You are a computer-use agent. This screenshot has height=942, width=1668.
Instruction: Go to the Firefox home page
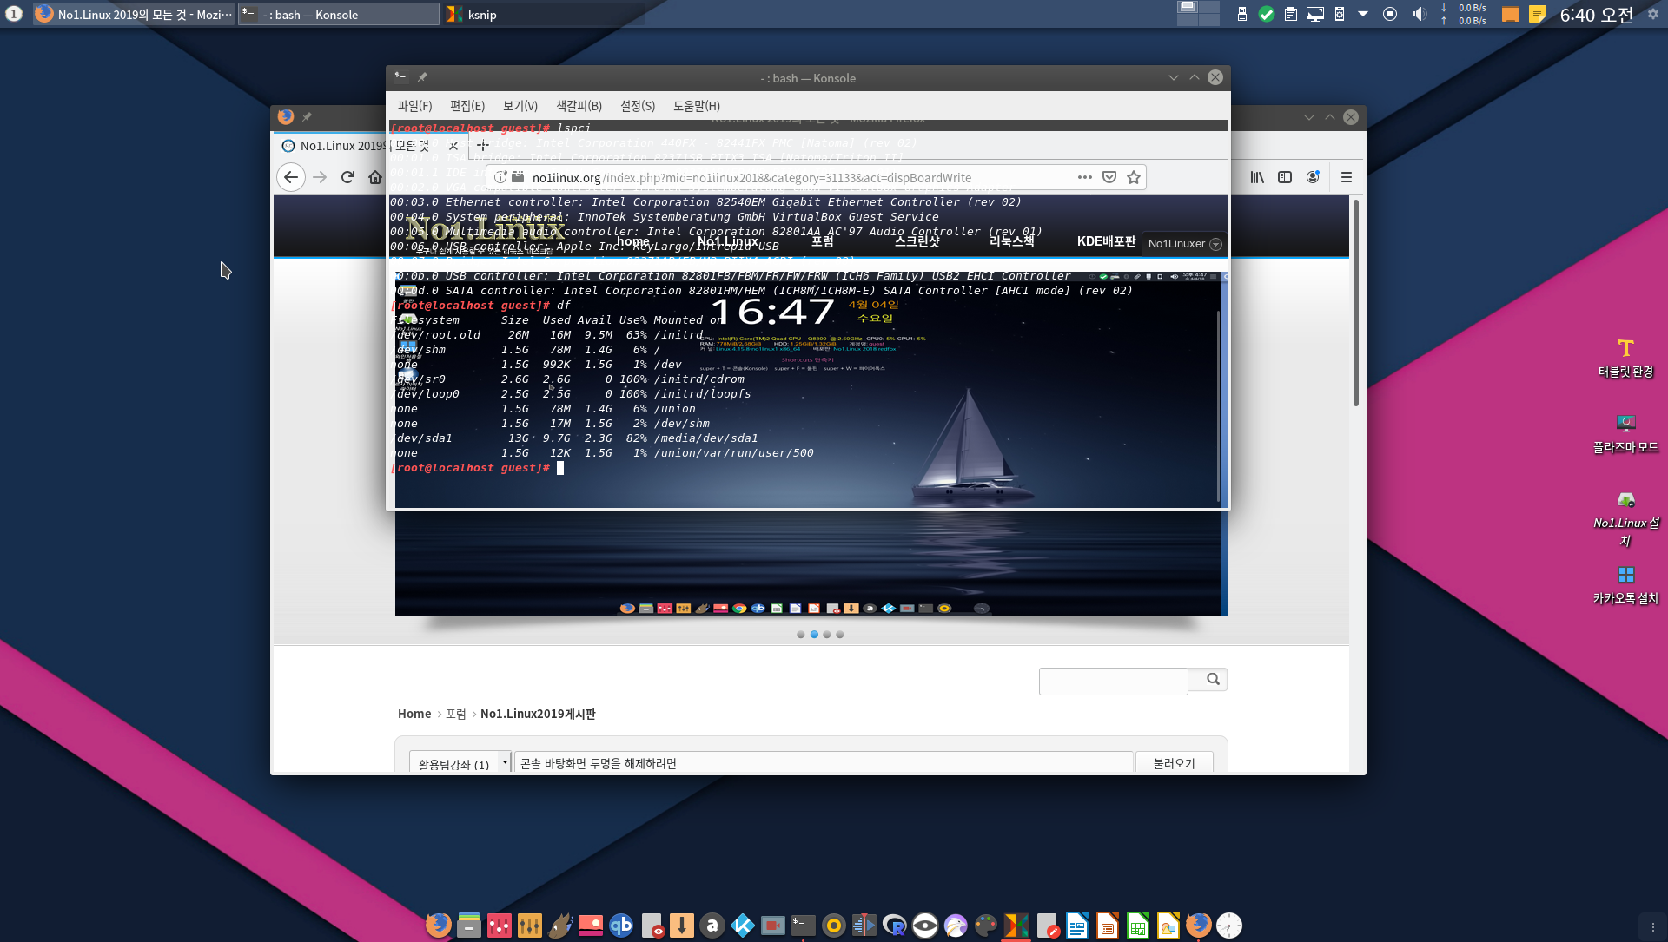coord(375,177)
